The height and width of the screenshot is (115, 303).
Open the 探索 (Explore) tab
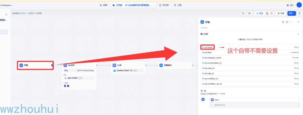tap(104, 5)
